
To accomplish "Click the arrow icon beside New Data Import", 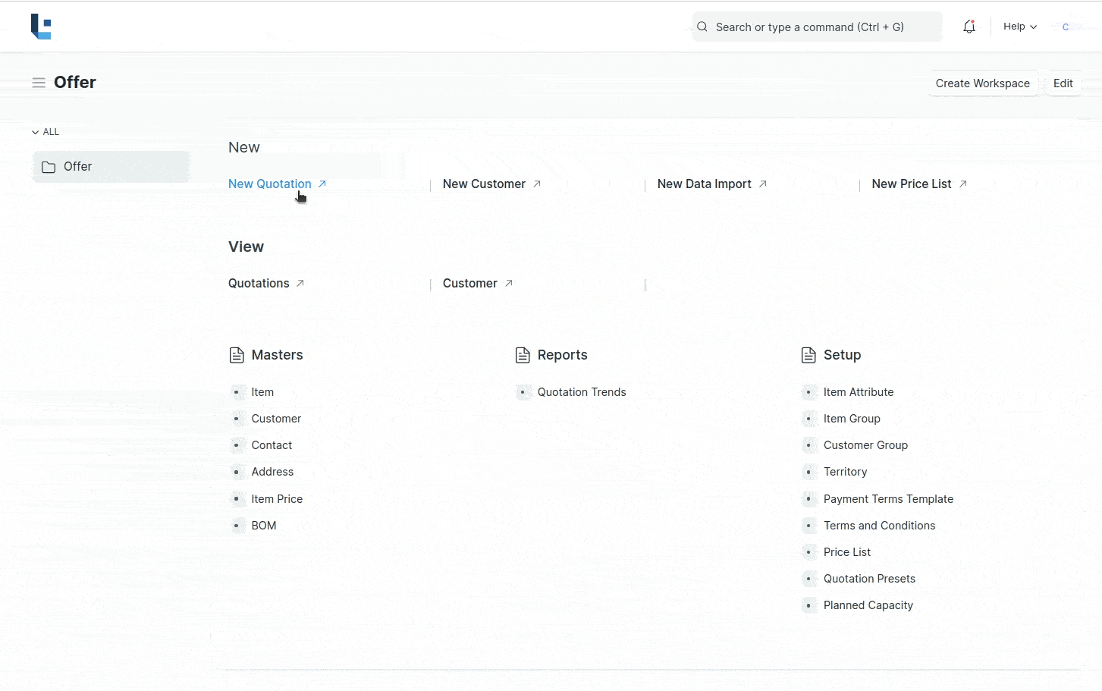I will tap(763, 184).
